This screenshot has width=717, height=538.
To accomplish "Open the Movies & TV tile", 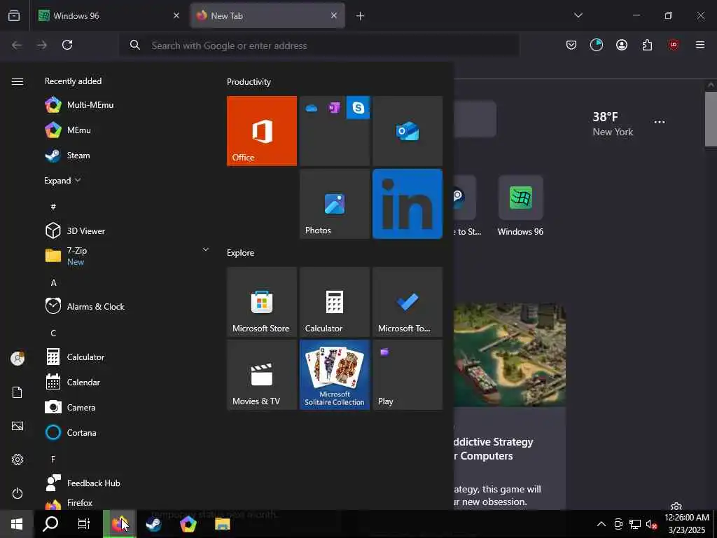I will tap(262, 375).
